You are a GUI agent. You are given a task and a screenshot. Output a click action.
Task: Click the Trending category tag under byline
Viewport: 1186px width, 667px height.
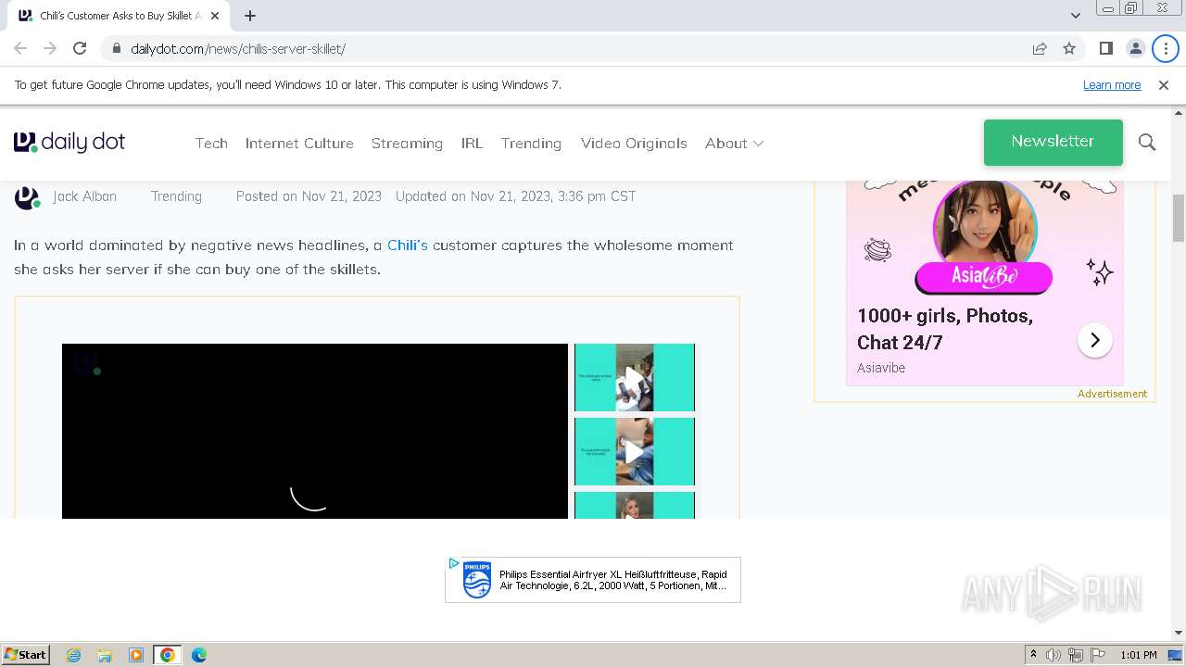click(x=176, y=196)
